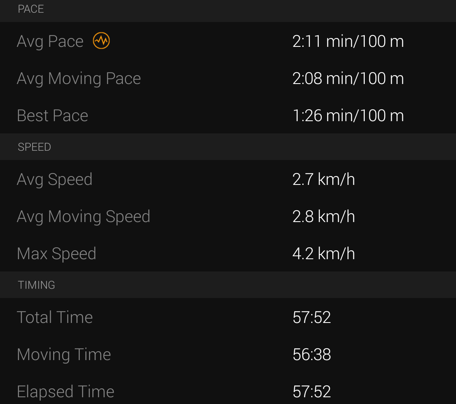Tap the 2:11 min/100 m pace value
456x404 pixels.
[x=348, y=41]
